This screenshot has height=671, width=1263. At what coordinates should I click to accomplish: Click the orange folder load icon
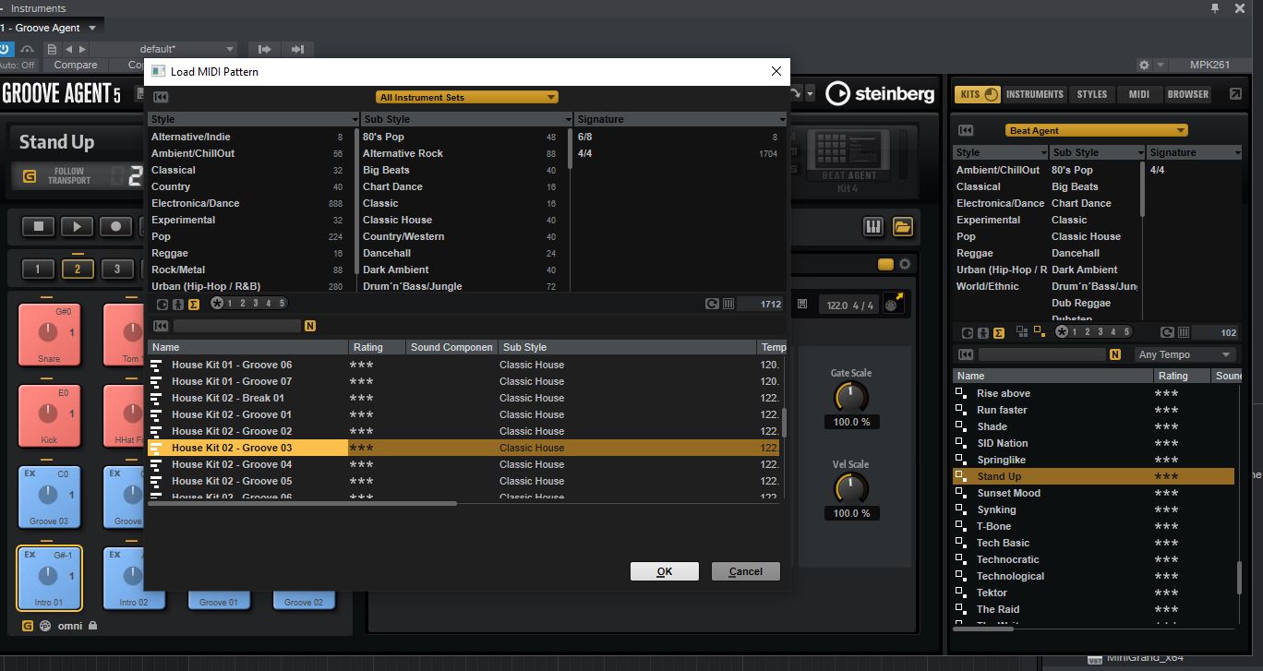[902, 226]
